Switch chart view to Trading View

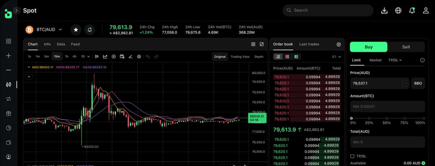pyautogui.click(x=240, y=57)
